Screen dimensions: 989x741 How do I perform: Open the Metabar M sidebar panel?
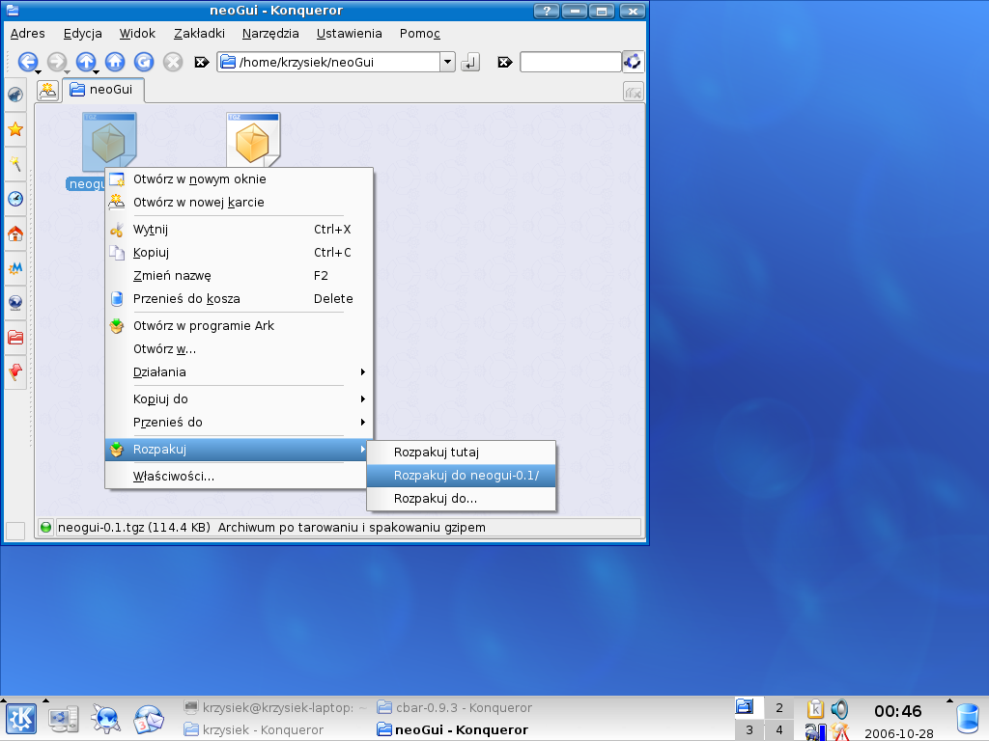(x=15, y=268)
